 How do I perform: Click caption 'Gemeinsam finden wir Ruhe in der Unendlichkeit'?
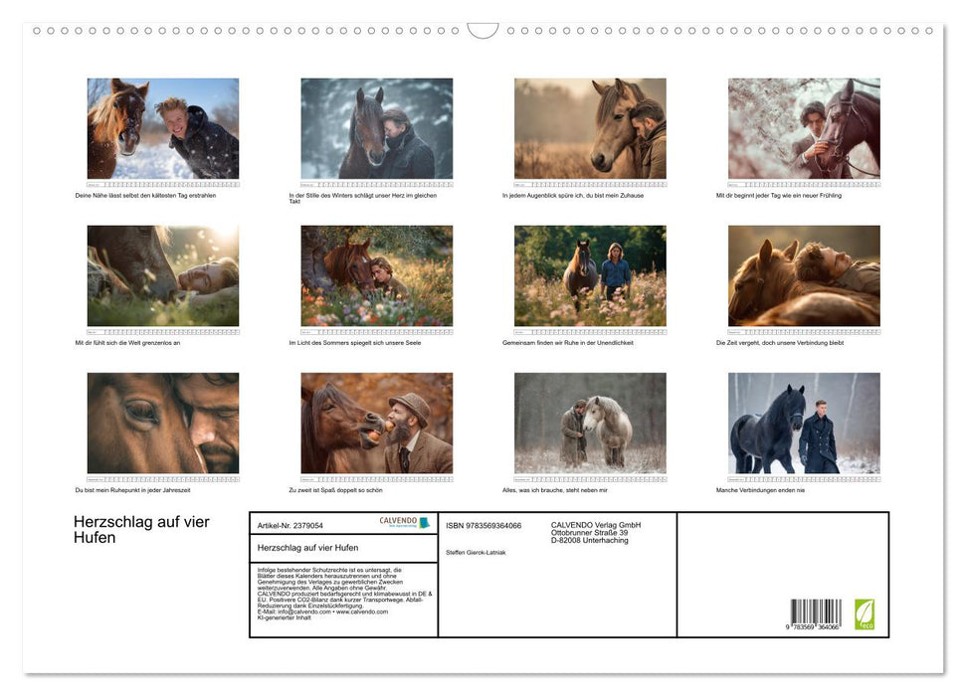coord(567,342)
